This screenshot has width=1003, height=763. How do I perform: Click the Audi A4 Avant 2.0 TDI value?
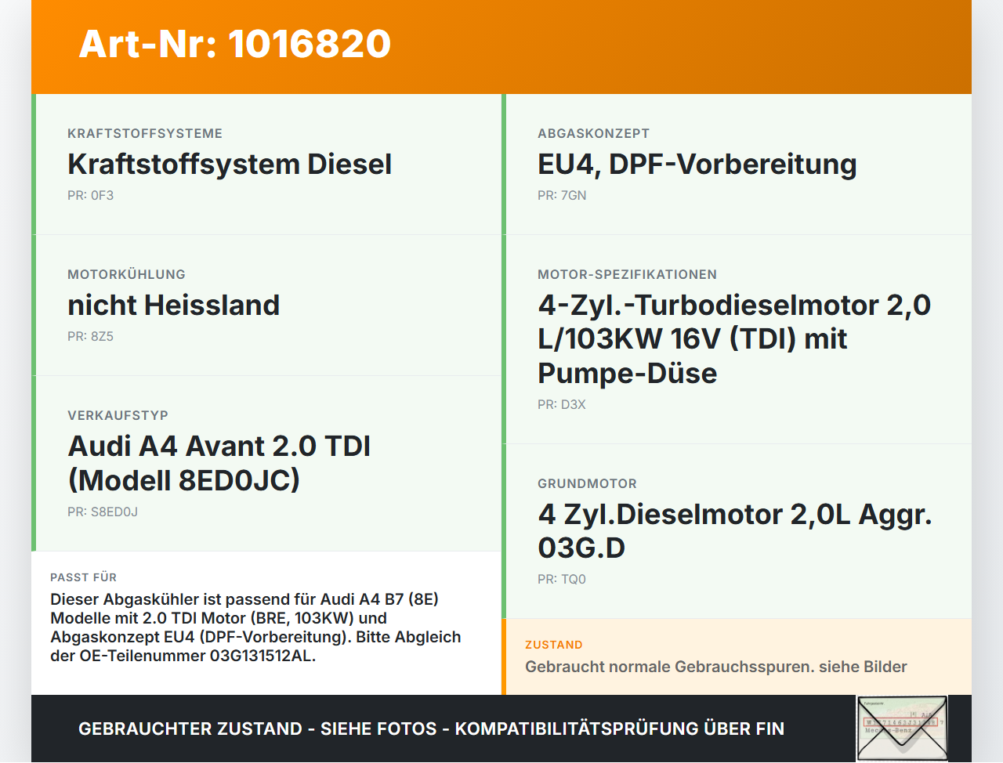coord(219,463)
